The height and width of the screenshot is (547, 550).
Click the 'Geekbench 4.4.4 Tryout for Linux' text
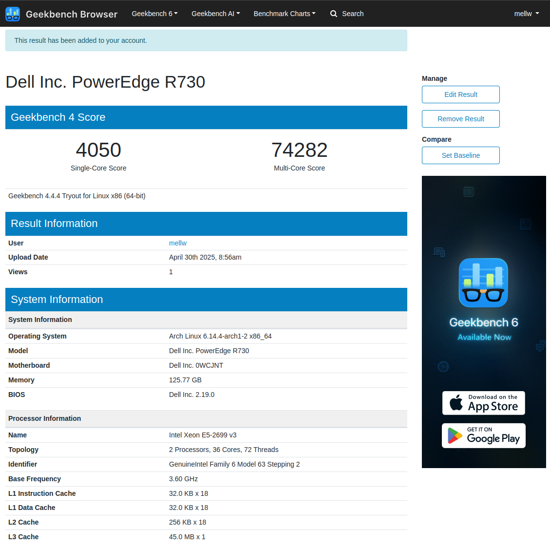77,196
